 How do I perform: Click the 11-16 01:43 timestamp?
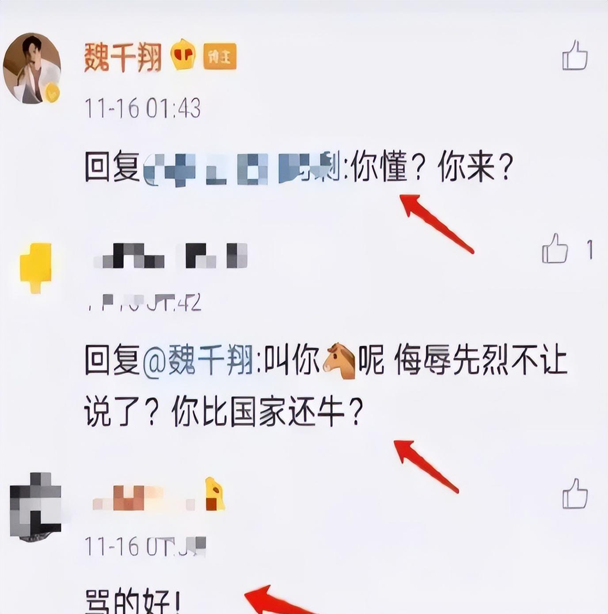tap(143, 108)
